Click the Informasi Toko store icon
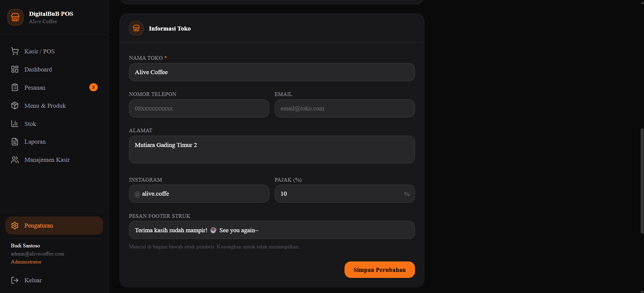Image resolution: width=644 pixels, height=293 pixels. [x=136, y=29]
